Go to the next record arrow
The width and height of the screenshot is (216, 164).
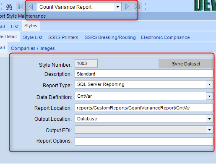(x=127, y=7)
